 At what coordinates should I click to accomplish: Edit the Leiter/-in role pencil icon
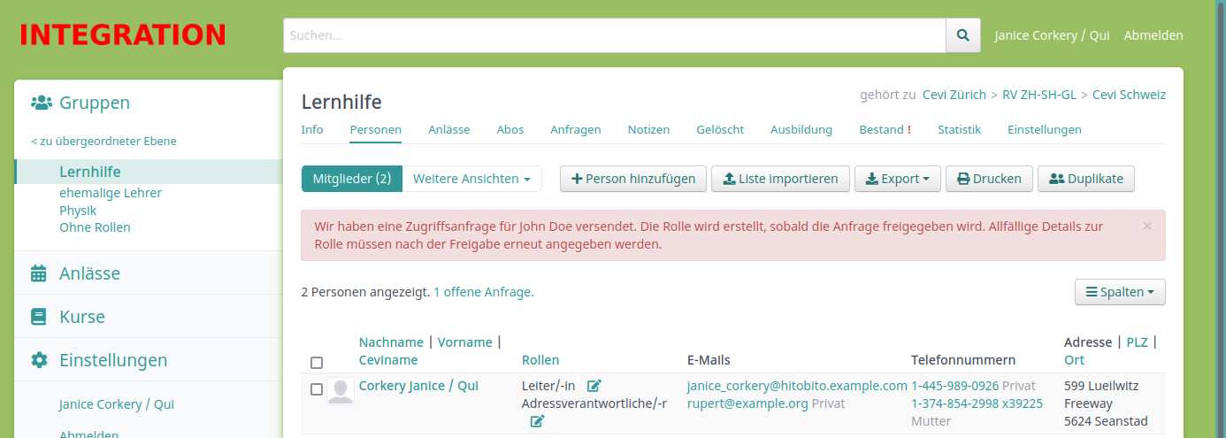click(594, 386)
